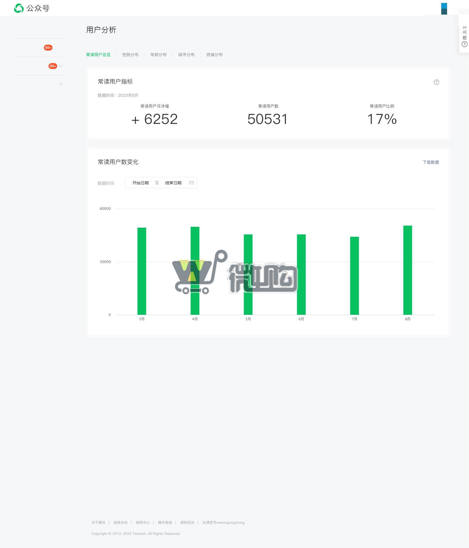Click the 开始日期 field
469x548 pixels.
[x=141, y=183]
